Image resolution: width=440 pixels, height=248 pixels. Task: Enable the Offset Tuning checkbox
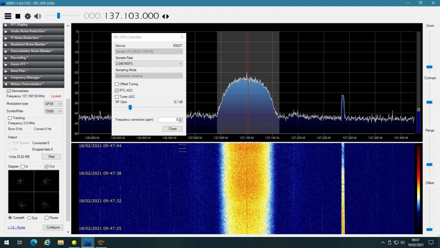point(117,84)
